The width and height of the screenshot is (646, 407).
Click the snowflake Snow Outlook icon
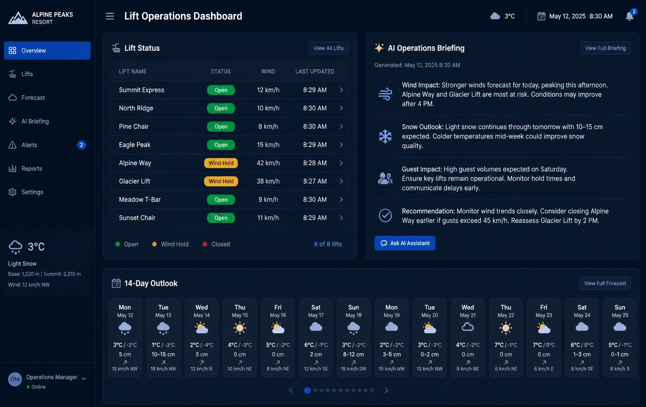(385, 136)
